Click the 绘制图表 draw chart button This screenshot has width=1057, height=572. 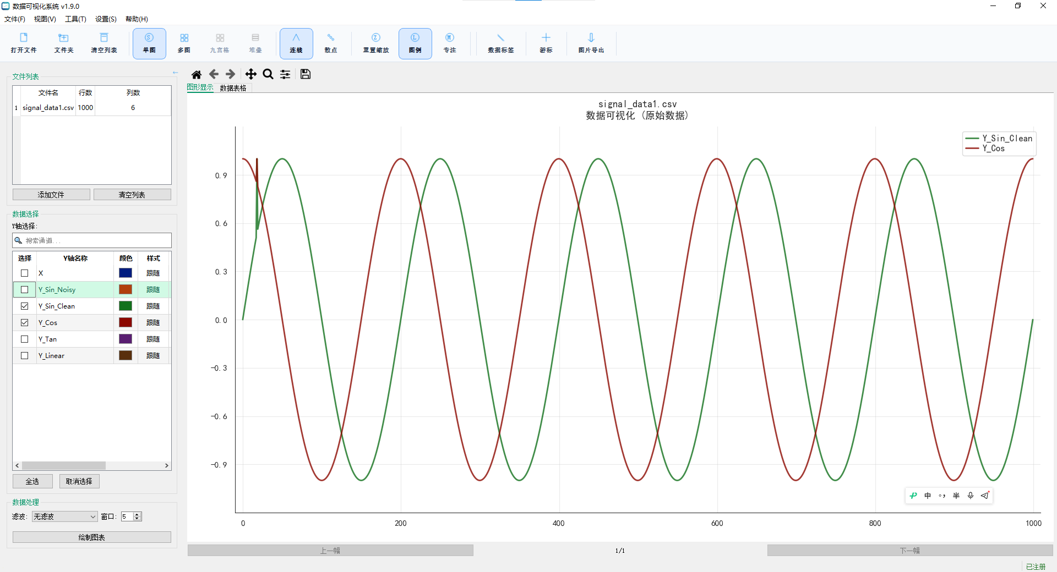[92, 537]
